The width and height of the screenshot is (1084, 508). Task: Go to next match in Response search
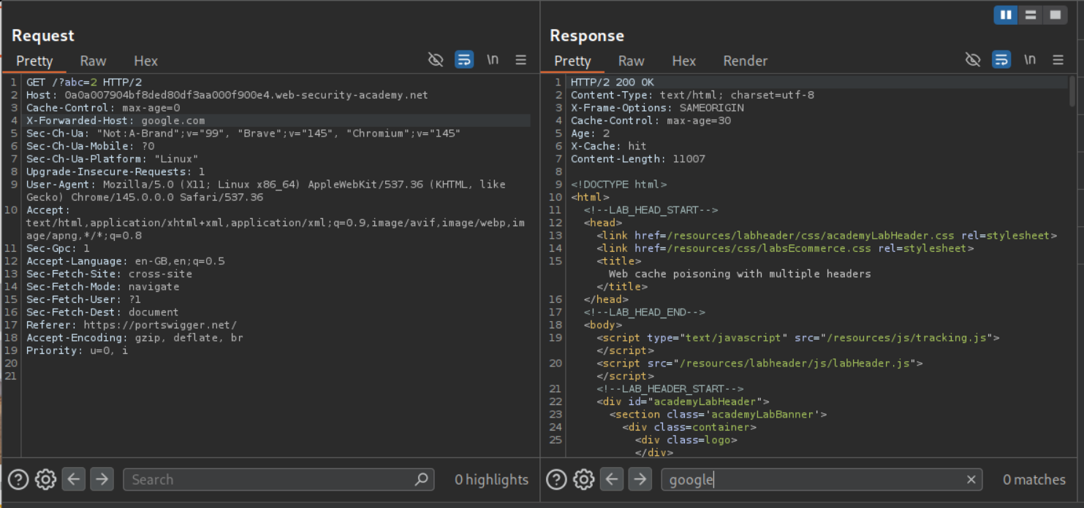tap(640, 480)
